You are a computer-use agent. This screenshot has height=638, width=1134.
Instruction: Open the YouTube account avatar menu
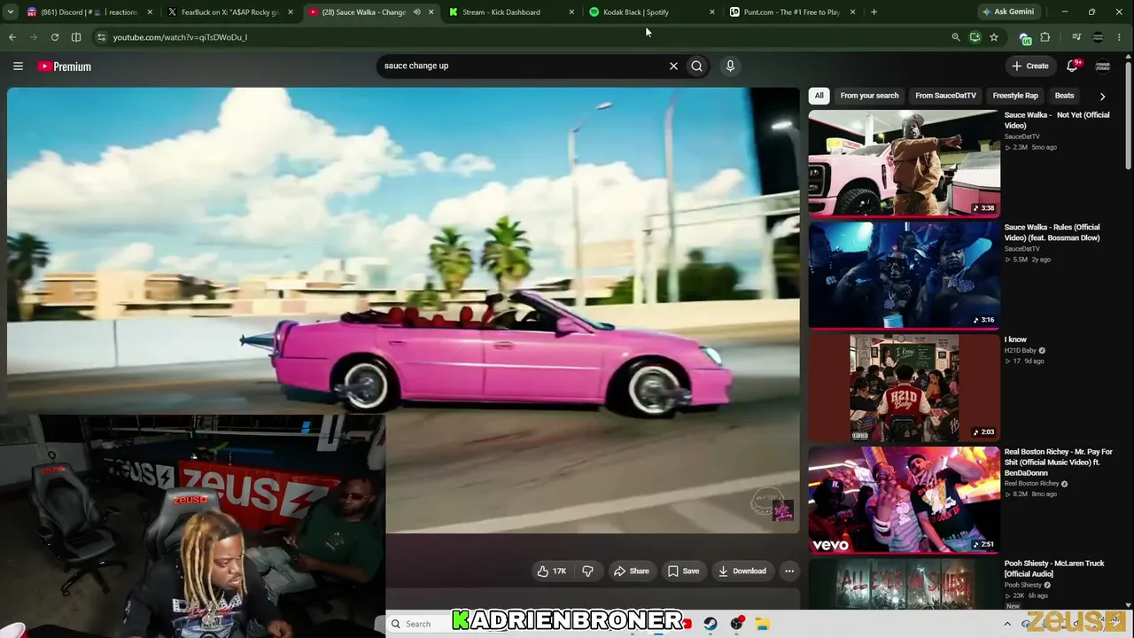[x=1103, y=66]
